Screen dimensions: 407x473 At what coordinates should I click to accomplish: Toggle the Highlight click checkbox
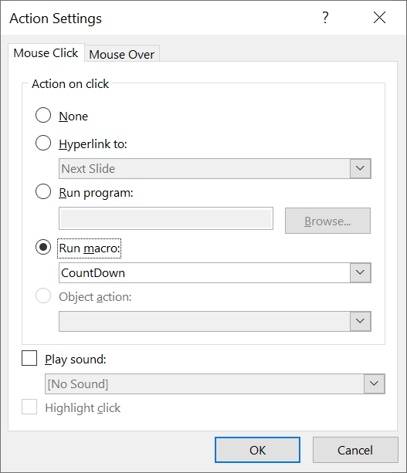coord(29,407)
